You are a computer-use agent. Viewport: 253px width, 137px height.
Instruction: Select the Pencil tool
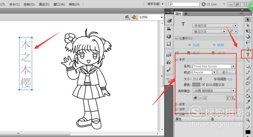(248, 72)
